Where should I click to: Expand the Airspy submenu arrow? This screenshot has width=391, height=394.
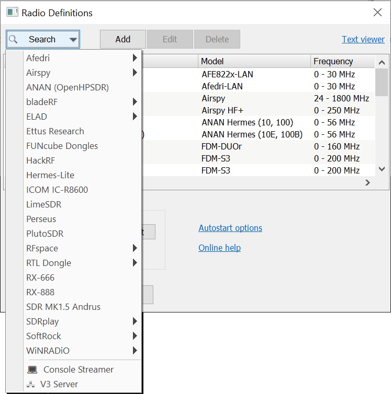coord(135,73)
